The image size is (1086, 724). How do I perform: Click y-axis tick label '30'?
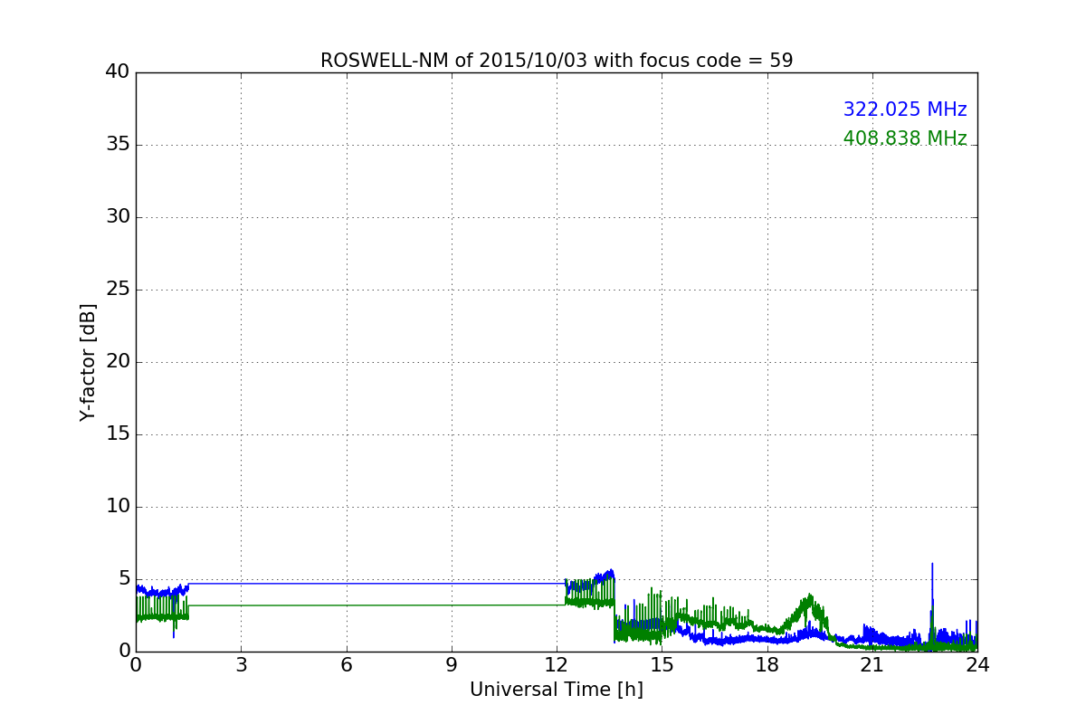(118, 217)
